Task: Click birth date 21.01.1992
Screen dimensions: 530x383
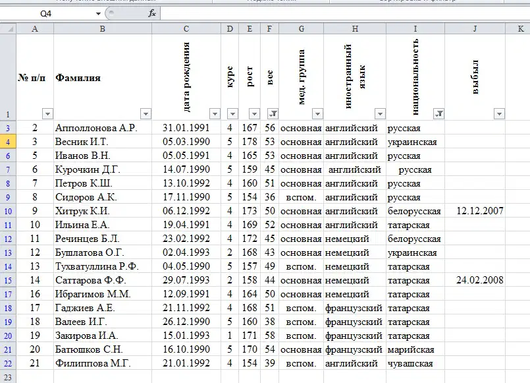Action: [x=186, y=363]
